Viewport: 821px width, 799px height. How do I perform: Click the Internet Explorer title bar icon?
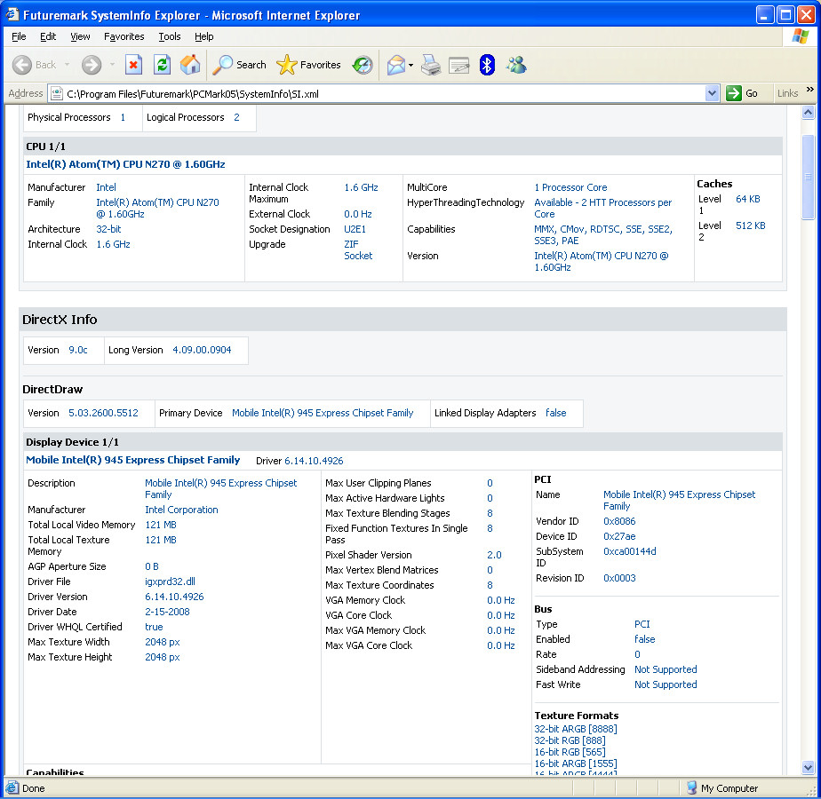12,15
